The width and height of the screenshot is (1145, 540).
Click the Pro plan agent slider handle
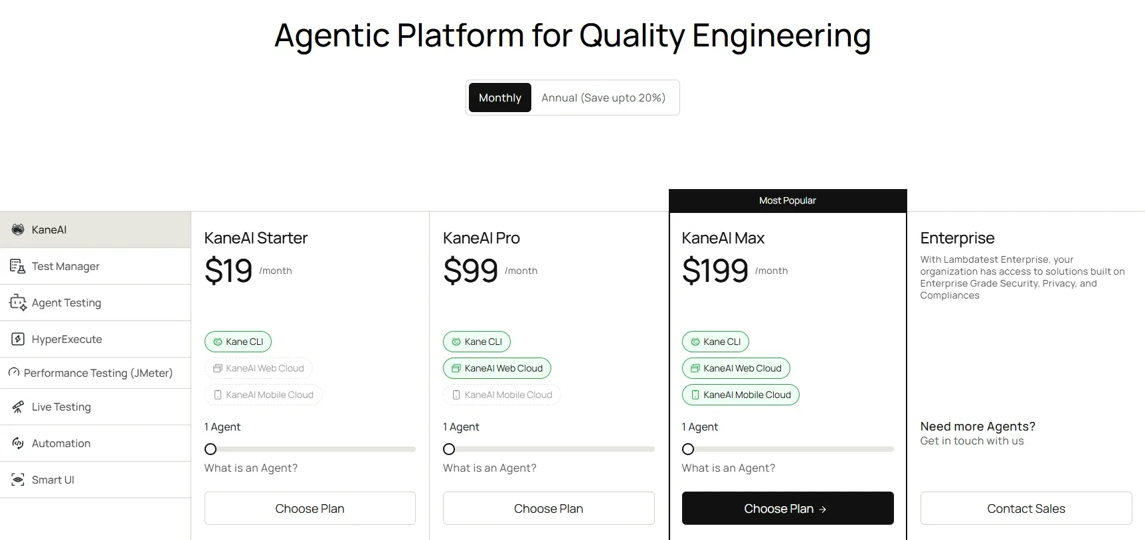pyautogui.click(x=449, y=449)
